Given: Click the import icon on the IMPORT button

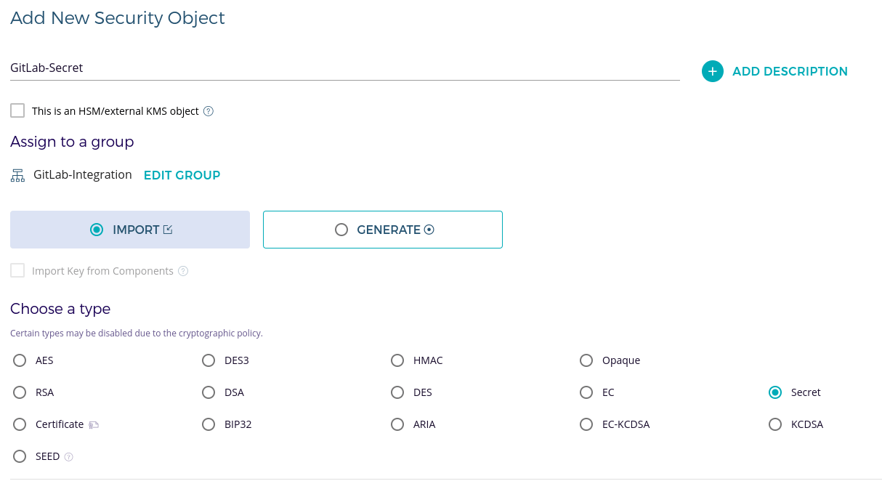Looking at the screenshot, I should pos(168,230).
